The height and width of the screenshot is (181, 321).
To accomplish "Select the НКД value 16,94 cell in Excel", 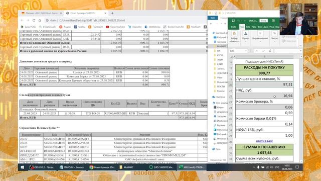I will click(264, 96).
